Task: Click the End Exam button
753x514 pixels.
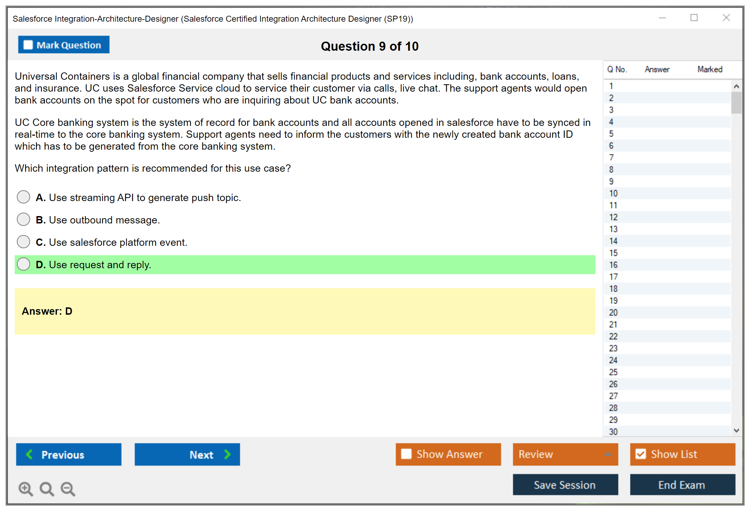Action: click(x=682, y=485)
